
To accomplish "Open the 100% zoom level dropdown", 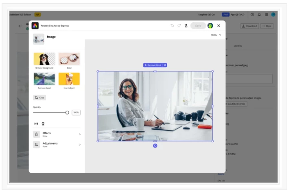I will click(216, 35).
